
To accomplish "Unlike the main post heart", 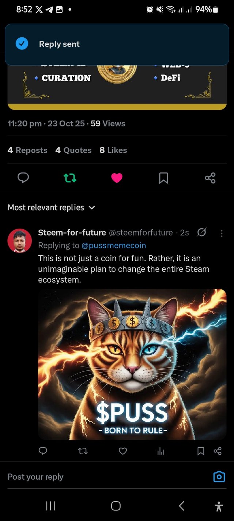I will [117, 178].
